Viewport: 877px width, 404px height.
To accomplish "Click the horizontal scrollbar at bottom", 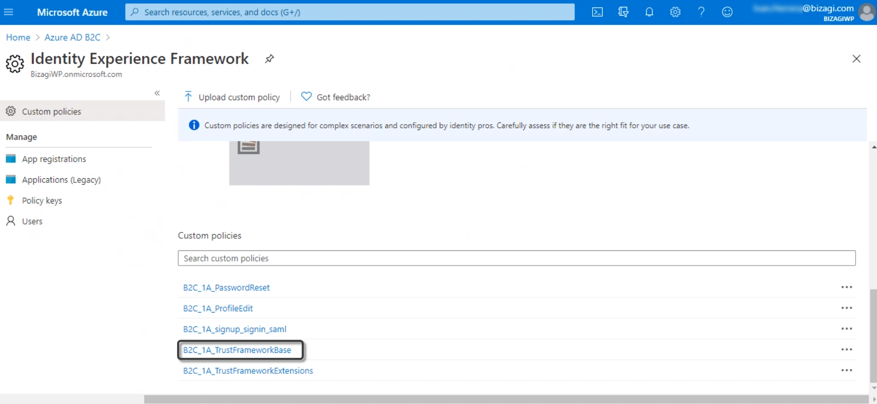I will tap(506, 399).
